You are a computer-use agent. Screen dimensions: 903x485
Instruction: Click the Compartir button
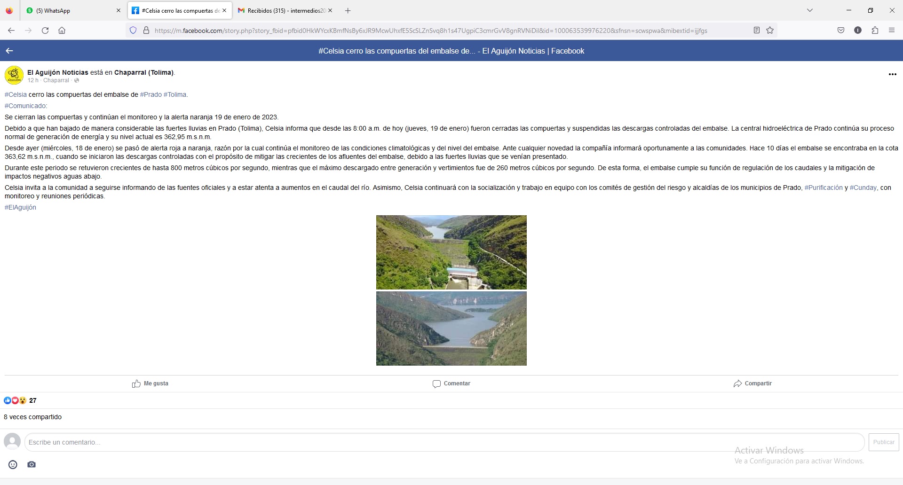pos(752,383)
